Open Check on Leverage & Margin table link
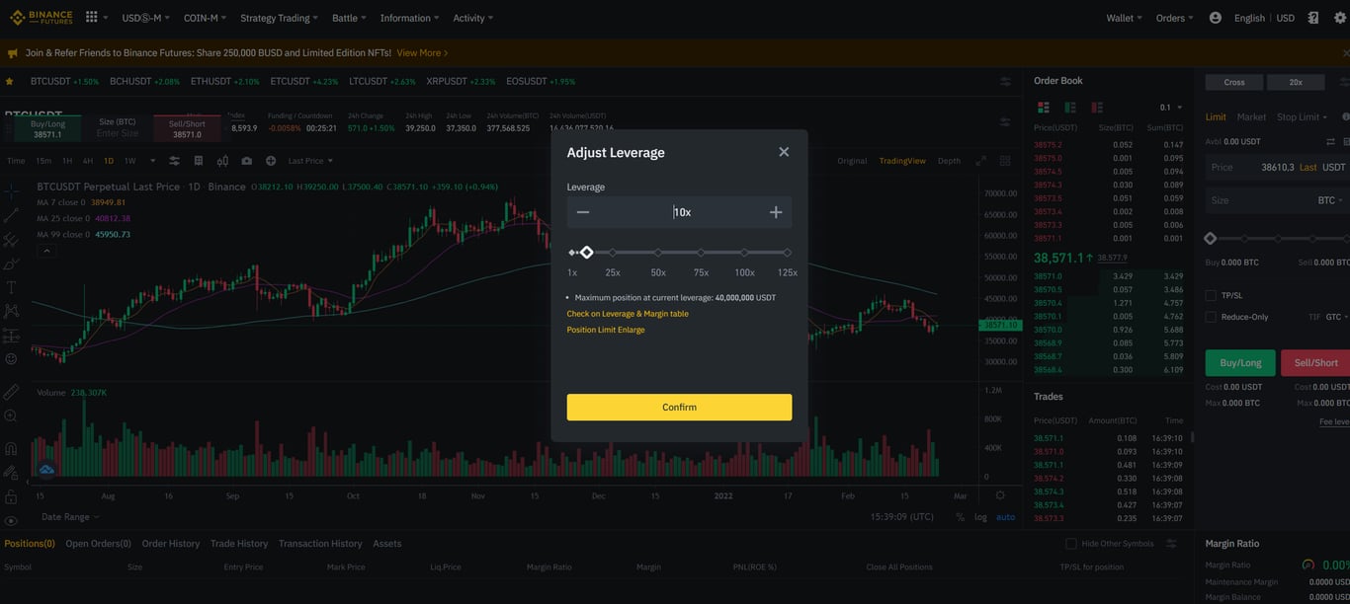Image resolution: width=1350 pixels, height=604 pixels. point(628,314)
